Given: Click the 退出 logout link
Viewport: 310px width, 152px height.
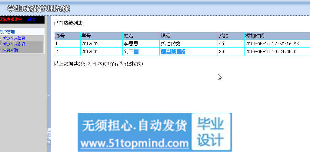Looking at the screenshot, I should pyautogui.click(x=31, y=19).
